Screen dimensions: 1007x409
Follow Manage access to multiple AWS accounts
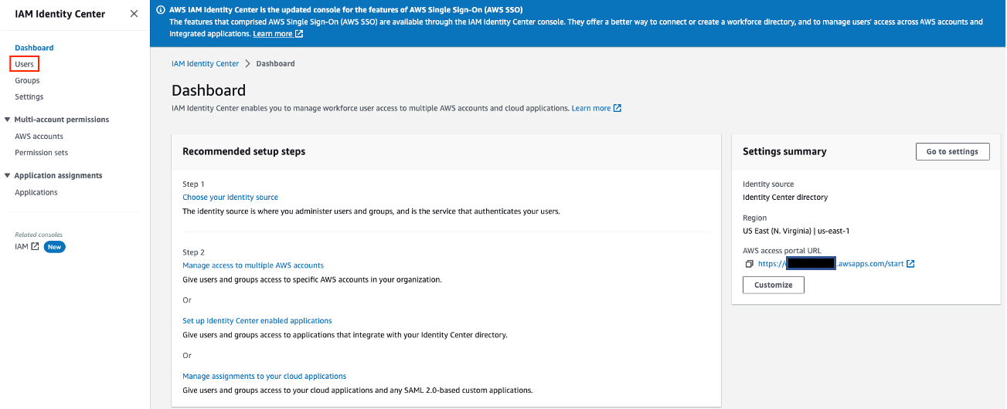pos(253,265)
